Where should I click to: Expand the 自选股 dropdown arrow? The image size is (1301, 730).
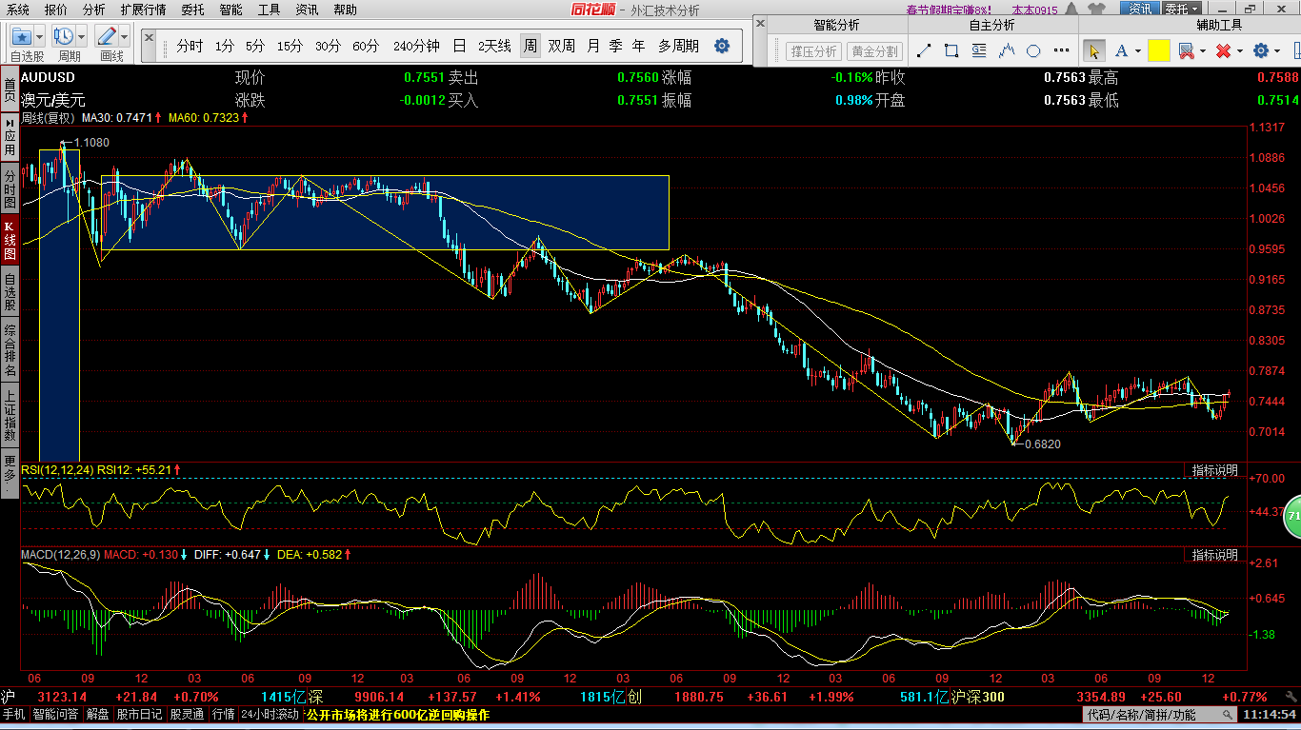coord(41,36)
